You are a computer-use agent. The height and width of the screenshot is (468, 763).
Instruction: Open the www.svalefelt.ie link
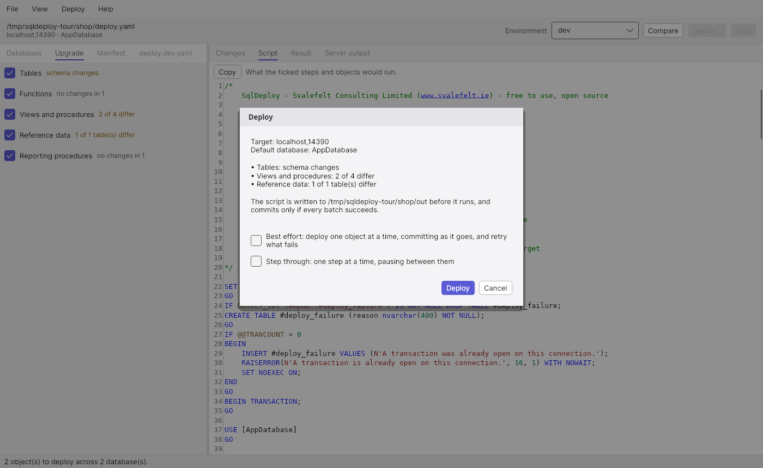click(x=455, y=95)
